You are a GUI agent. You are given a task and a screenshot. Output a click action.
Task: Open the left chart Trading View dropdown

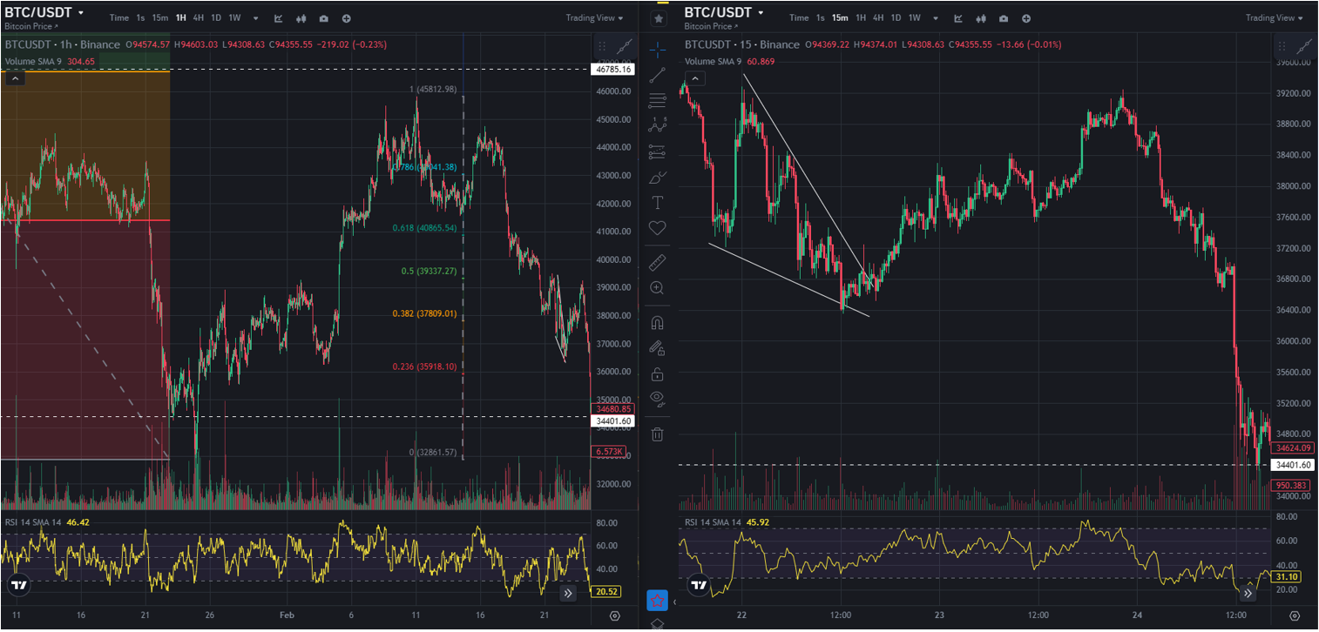595,17
